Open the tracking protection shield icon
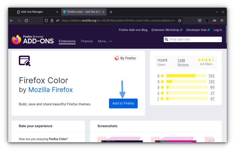The height and width of the screenshot is (151, 235). [46, 20]
